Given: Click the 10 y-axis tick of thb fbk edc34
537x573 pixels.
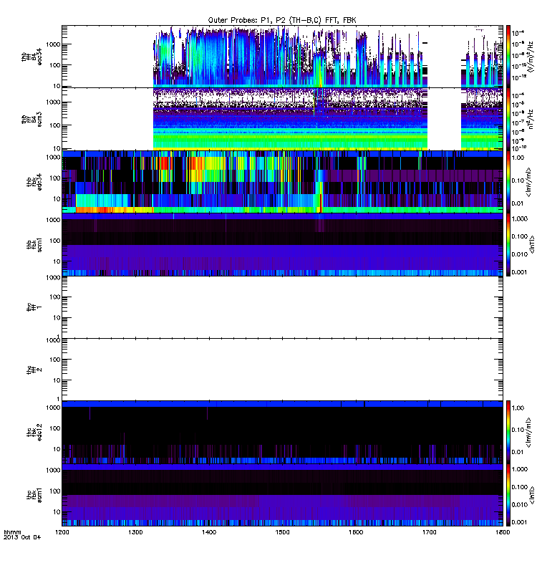Looking at the screenshot, I should click(57, 199).
